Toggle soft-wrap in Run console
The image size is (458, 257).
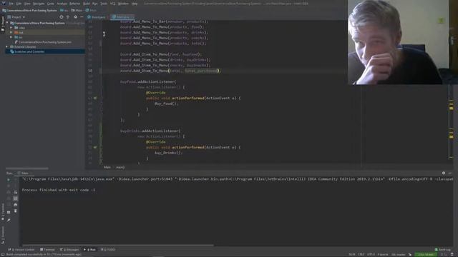(16, 192)
